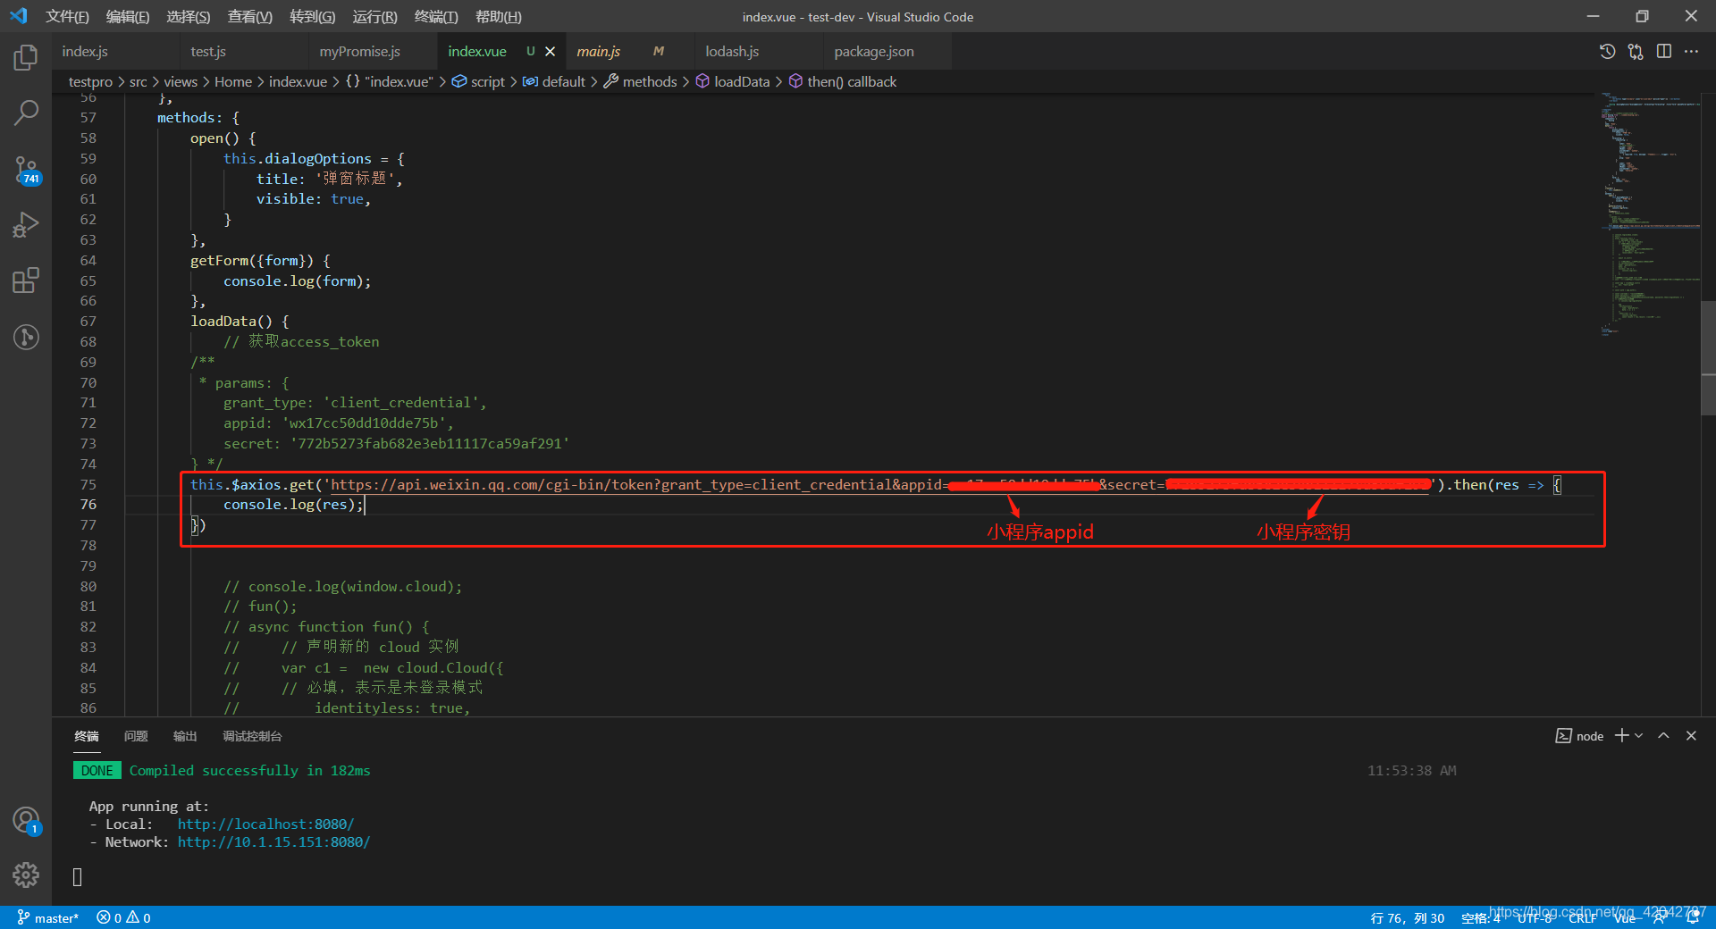
Task: Switch to the lodash.js tab
Action: [x=759, y=52]
